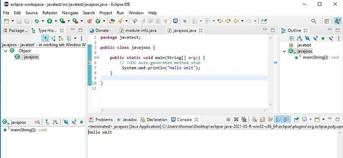Fold the main method at line 5
The width and height of the screenshot is (343, 158).
tap(98, 57)
